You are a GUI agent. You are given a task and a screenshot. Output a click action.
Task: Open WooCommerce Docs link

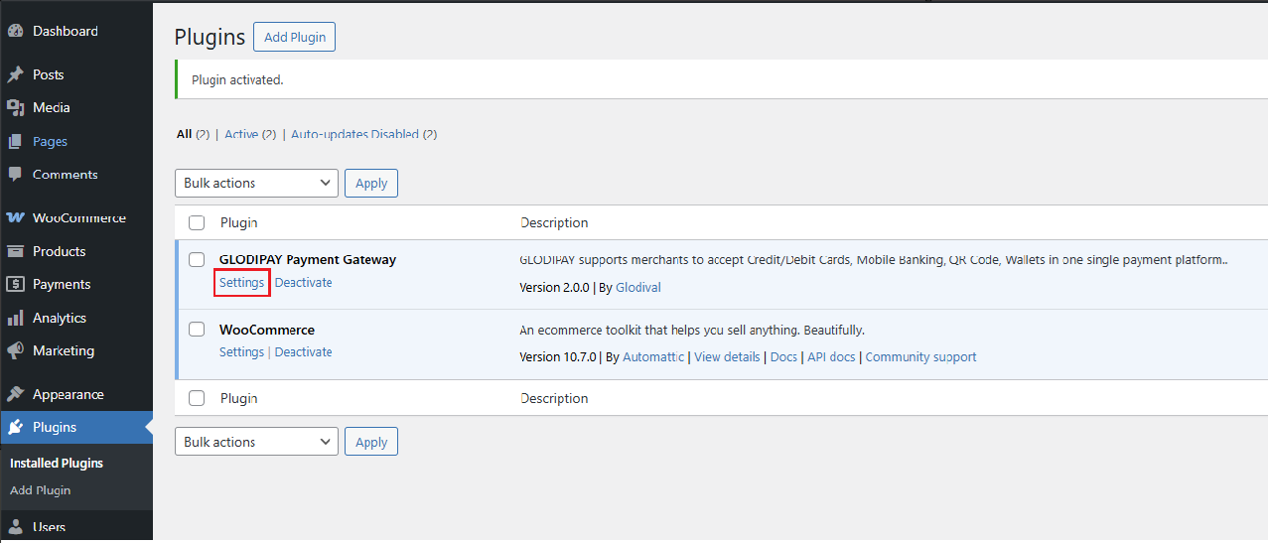783,357
